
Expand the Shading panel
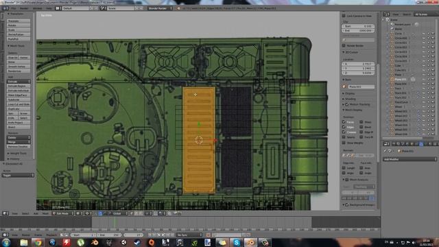(350, 99)
